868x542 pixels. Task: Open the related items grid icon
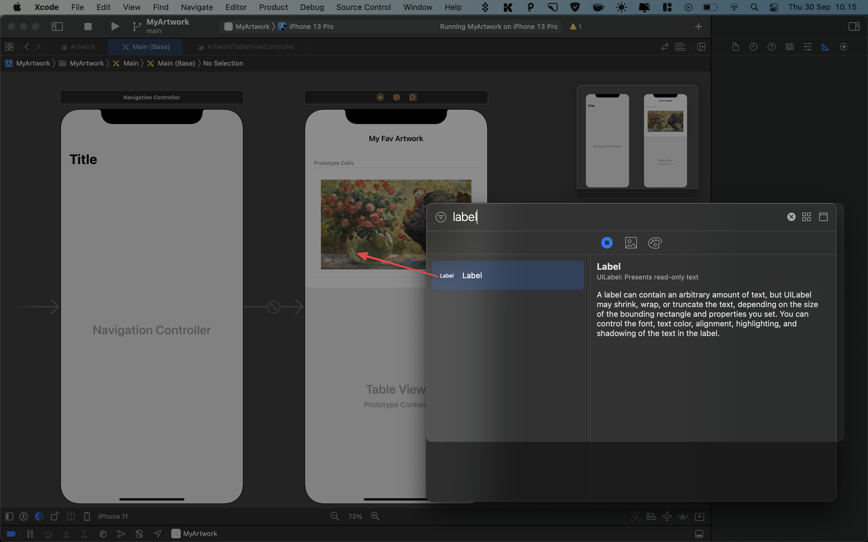tap(9, 47)
